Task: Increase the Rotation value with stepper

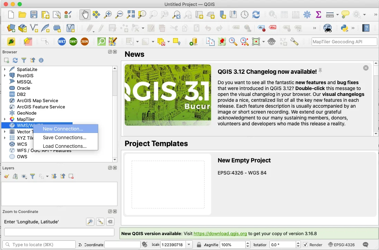Action: [298, 243]
